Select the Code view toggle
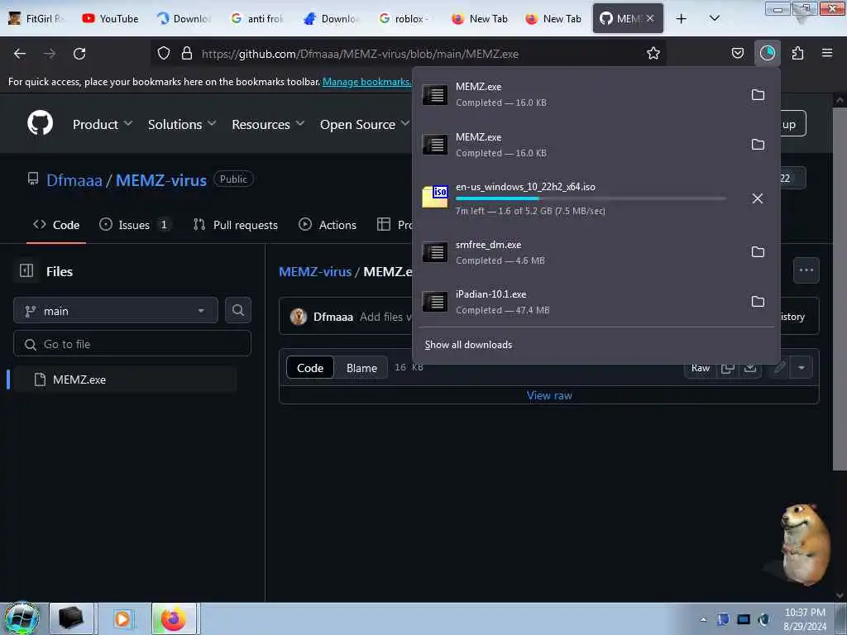Screen dimensions: 847x635 [x=310, y=368]
